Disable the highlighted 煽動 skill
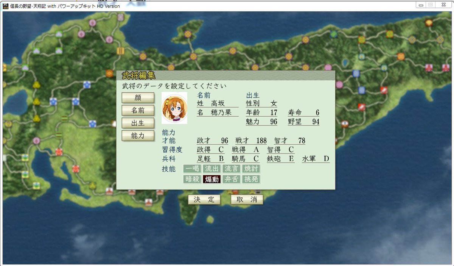 (x=212, y=179)
